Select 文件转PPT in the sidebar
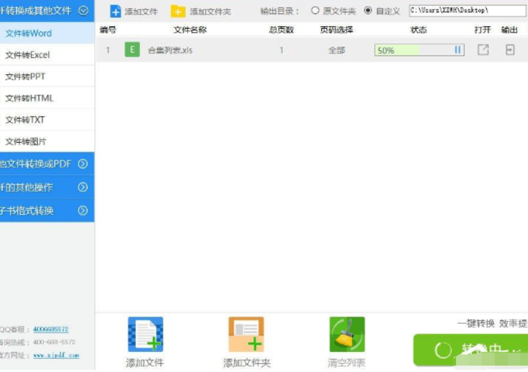Image resolution: width=528 pixels, height=372 pixels. (47, 76)
